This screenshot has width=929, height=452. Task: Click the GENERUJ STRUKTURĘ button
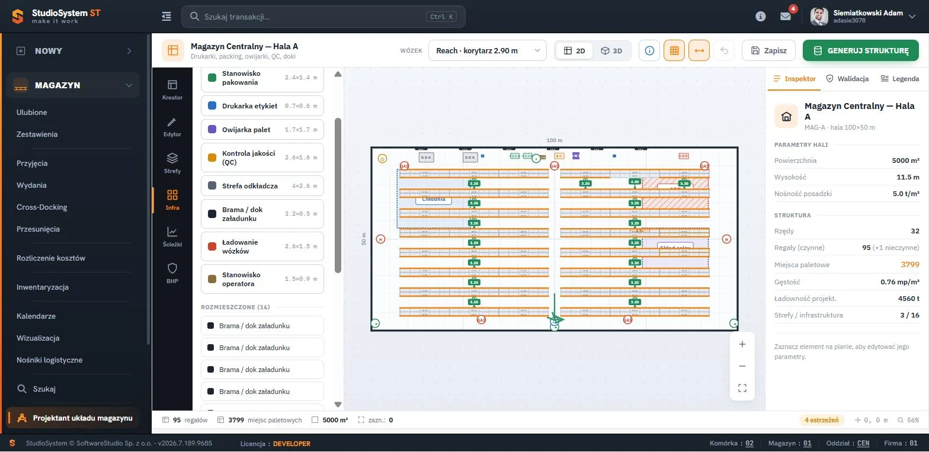(x=861, y=50)
